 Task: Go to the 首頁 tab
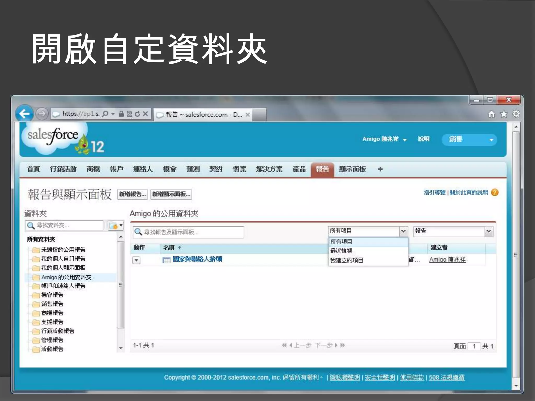pos(33,169)
